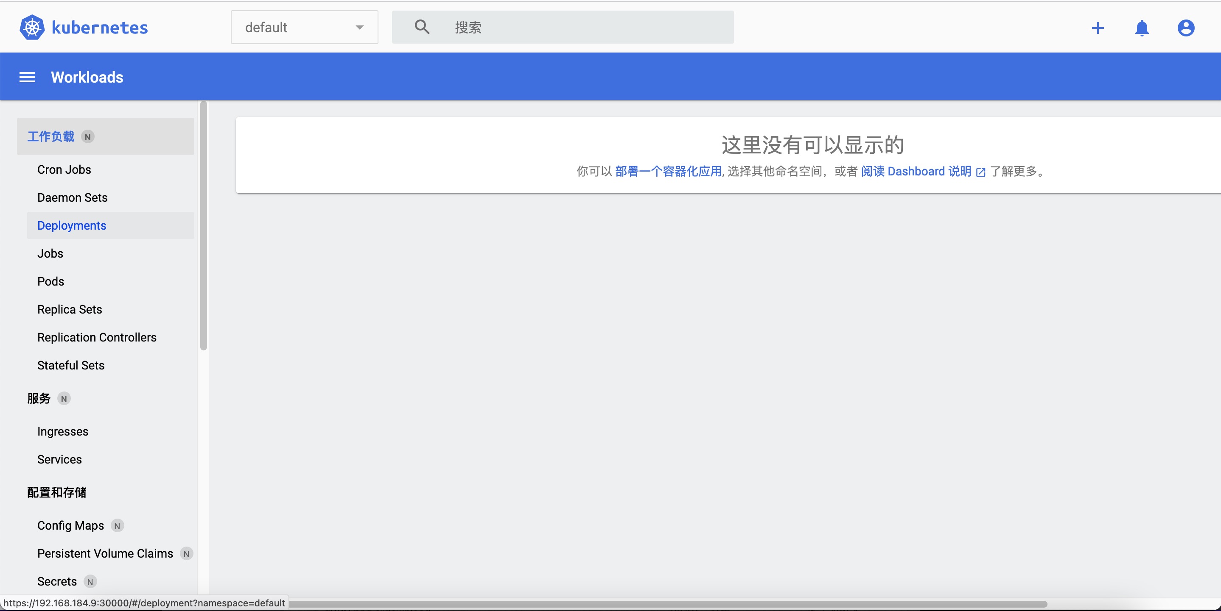Click the 部署一个容器化应用 link
The width and height of the screenshot is (1221, 611).
668,172
